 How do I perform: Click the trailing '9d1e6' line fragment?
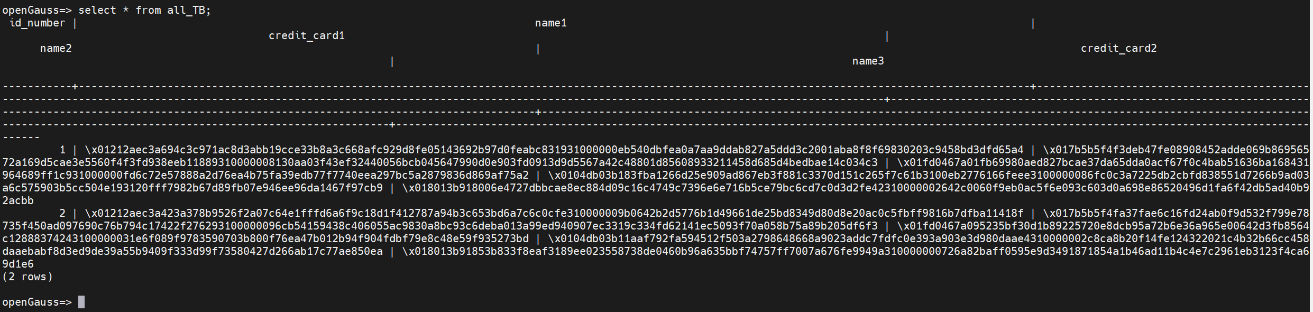[x=18, y=264]
